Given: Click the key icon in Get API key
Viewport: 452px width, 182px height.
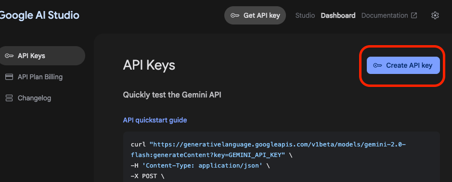Looking at the screenshot, I should click(235, 15).
